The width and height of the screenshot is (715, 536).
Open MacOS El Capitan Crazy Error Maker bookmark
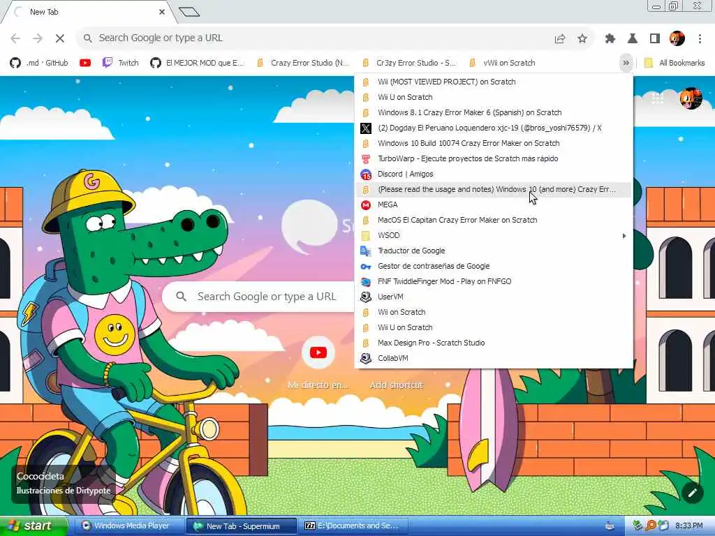(494, 220)
